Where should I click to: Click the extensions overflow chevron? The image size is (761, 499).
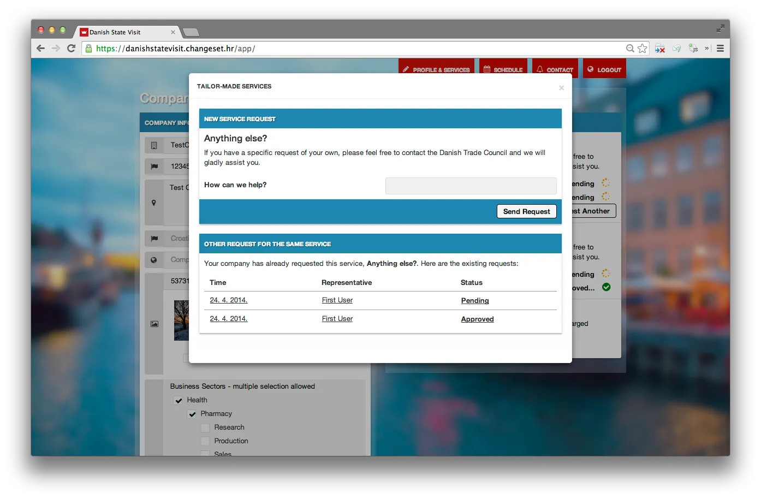tap(707, 48)
